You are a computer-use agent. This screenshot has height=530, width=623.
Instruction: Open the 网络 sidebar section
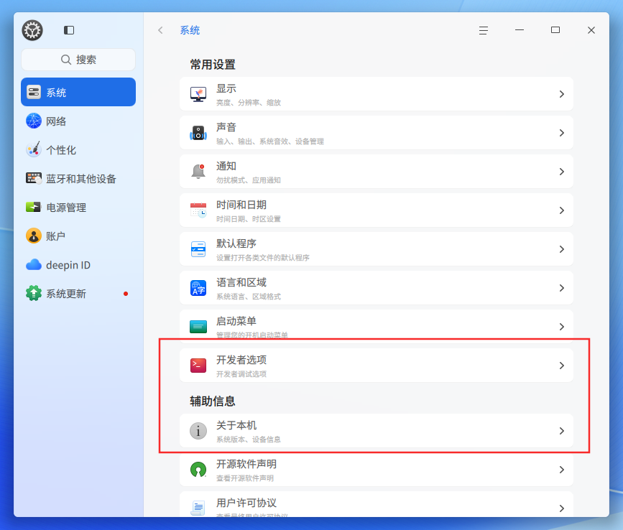coord(78,121)
